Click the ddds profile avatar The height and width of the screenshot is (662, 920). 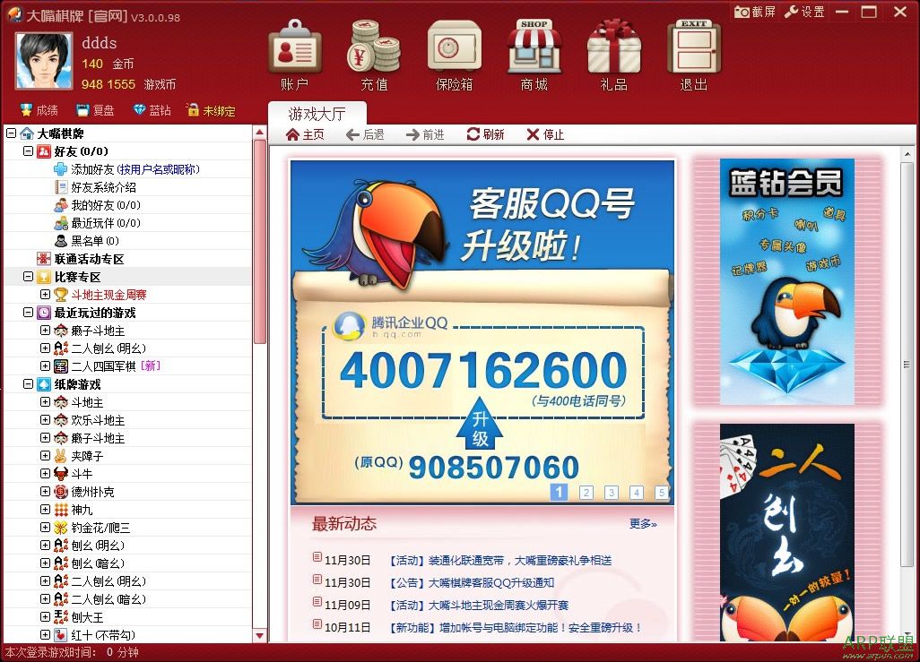pos(44,61)
